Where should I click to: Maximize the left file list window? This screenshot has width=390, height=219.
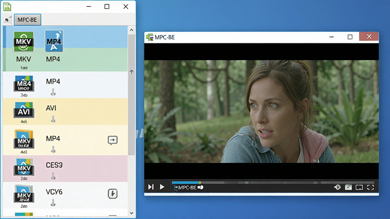[x=107, y=6]
